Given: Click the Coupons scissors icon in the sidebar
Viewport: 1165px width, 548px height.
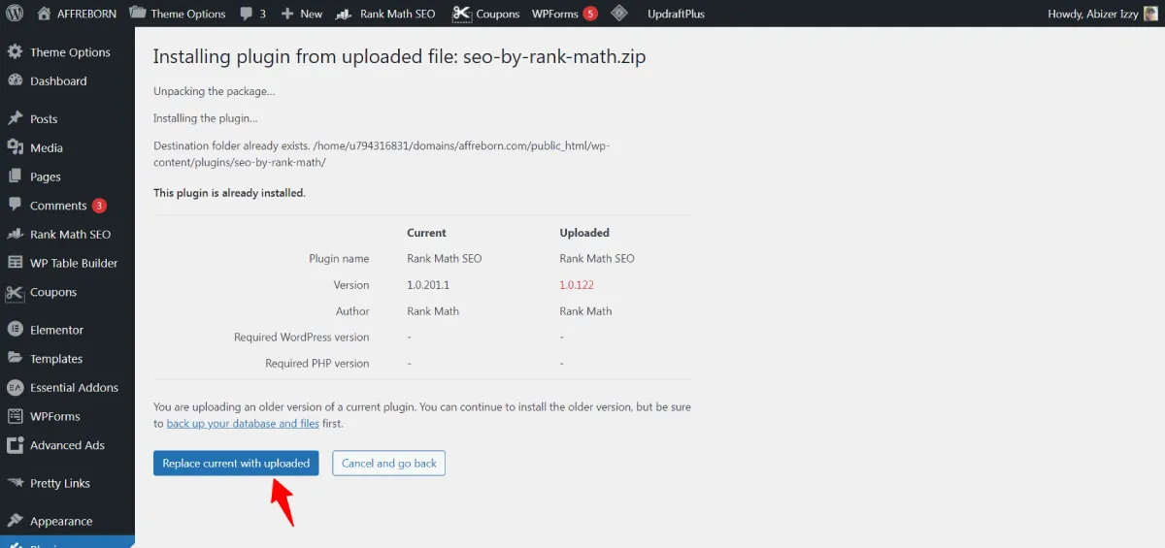Looking at the screenshot, I should tap(15, 292).
